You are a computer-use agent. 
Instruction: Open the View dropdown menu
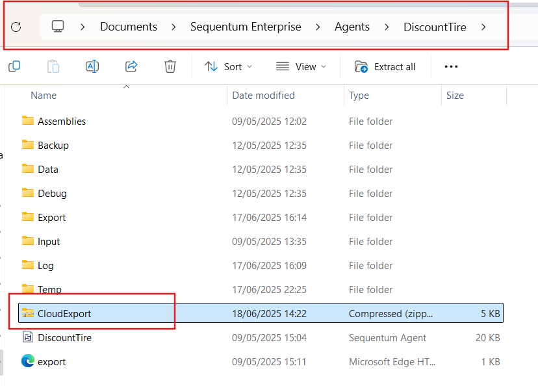click(x=301, y=66)
